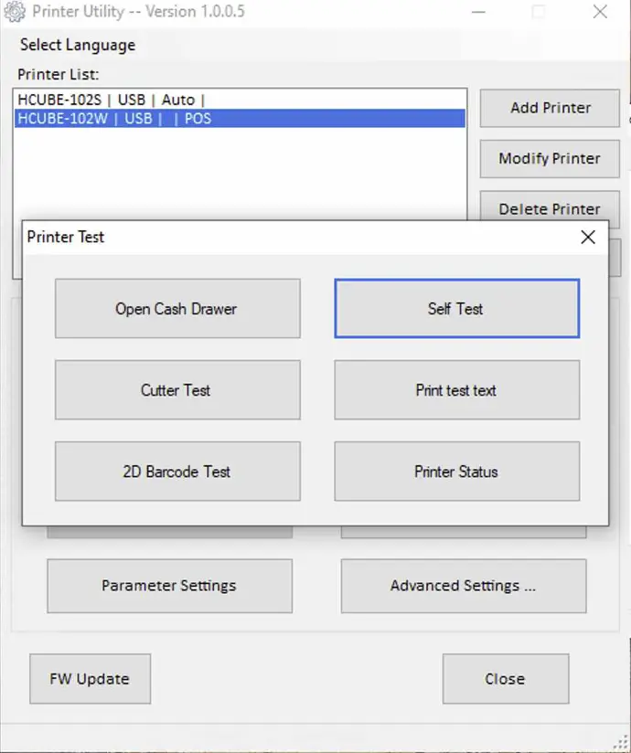Open Advanced Settings dialog
The height and width of the screenshot is (753, 631).
pos(464,586)
